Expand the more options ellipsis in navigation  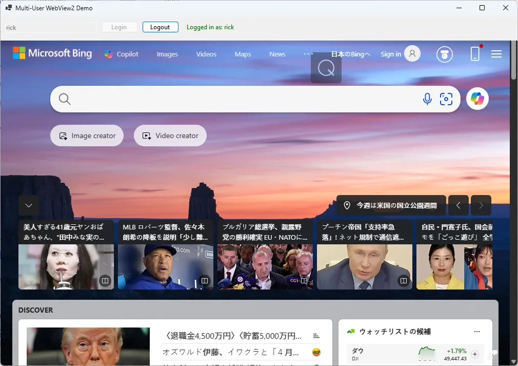[x=308, y=54]
